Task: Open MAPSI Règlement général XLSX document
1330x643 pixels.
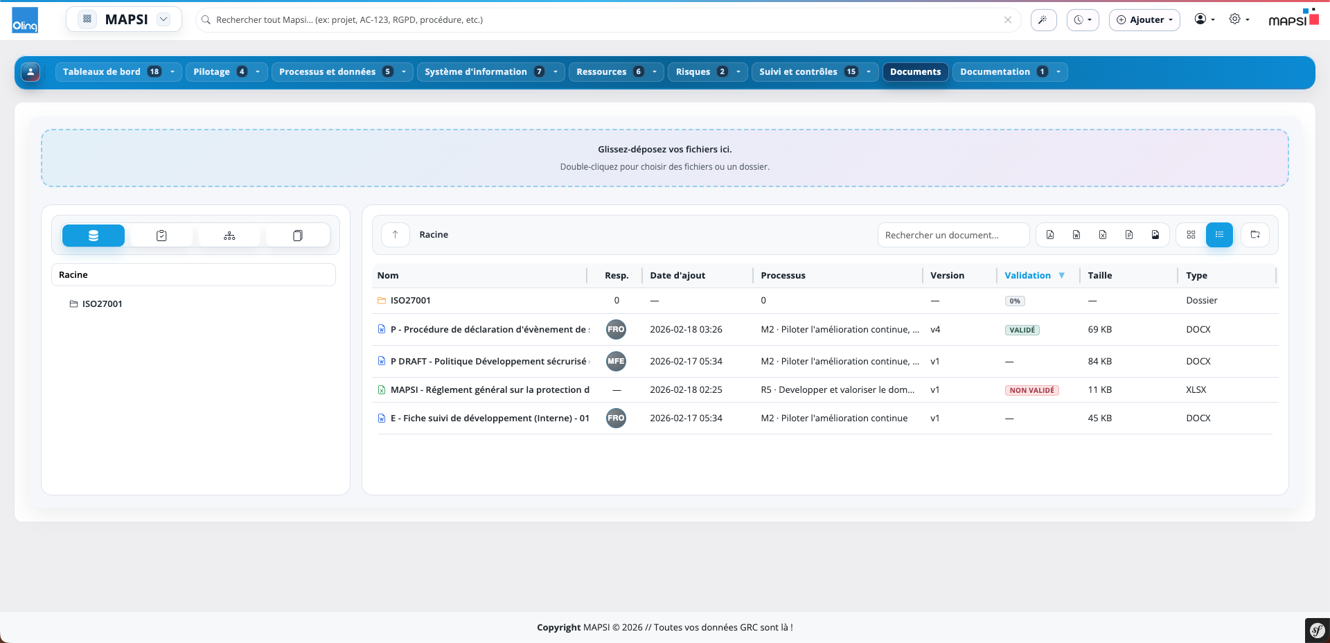Action: point(490,390)
